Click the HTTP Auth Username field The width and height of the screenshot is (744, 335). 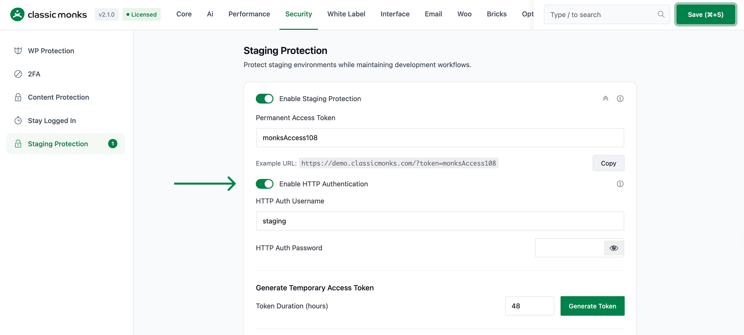tap(440, 221)
